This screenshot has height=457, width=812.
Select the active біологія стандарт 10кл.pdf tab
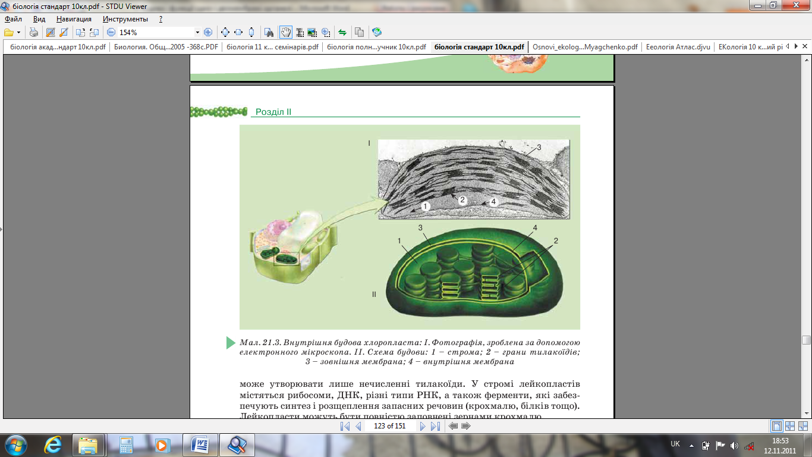tap(479, 47)
